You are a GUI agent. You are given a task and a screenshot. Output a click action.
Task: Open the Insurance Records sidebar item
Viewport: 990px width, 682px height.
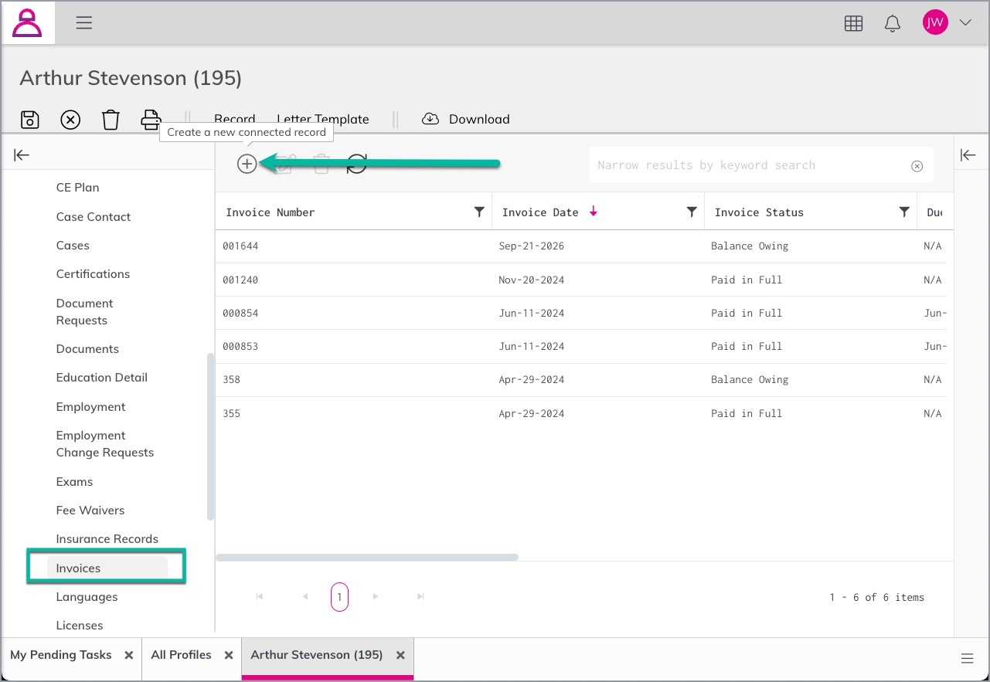(x=107, y=539)
